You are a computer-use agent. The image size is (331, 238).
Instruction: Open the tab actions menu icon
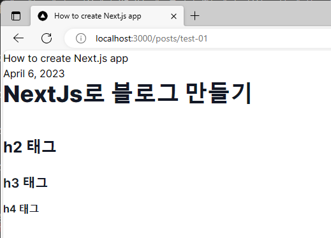[16, 16]
